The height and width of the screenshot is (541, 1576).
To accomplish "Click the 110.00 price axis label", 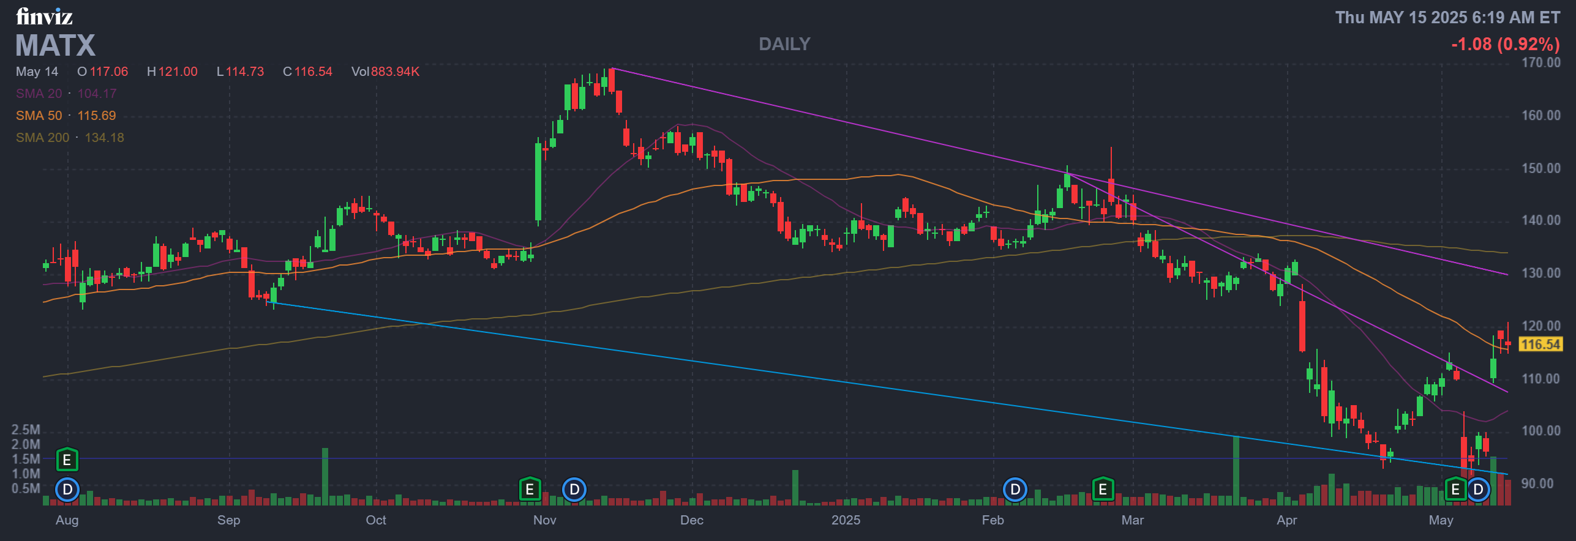I will tap(1541, 379).
